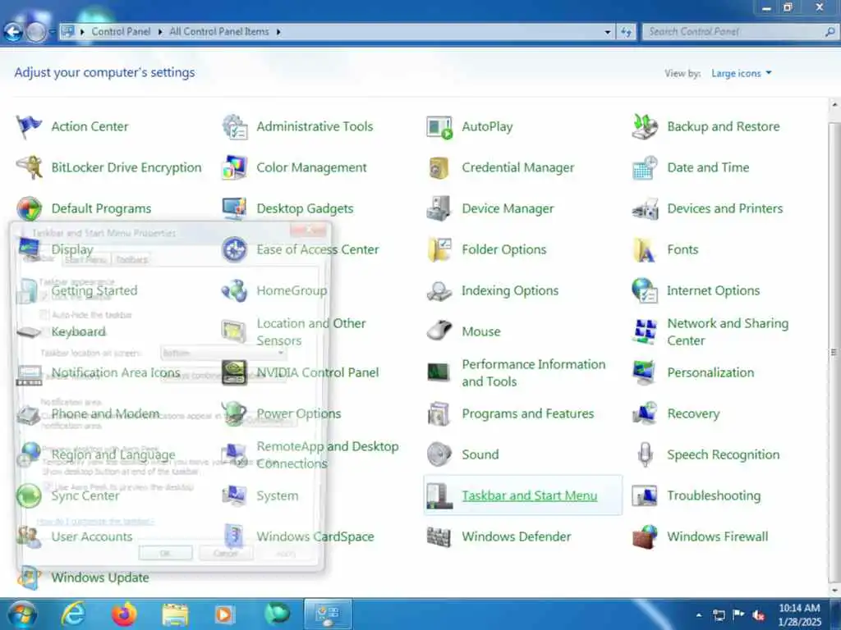Click the muted volume tray icon
Image resolution: width=841 pixels, height=630 pixels.
point(758,615)
